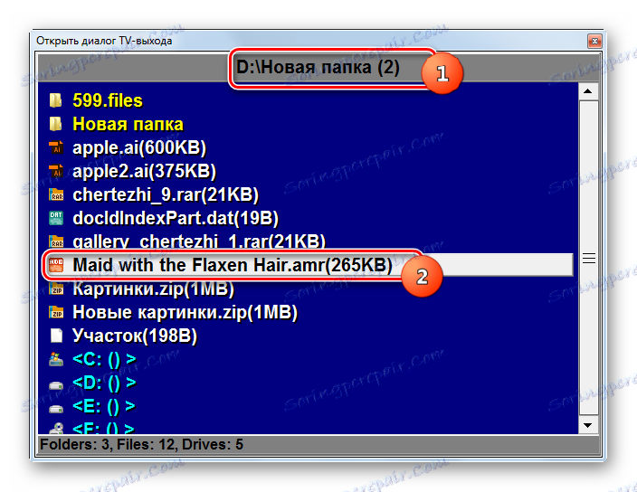The height and width of the screenshot is (492, 637).
Task: Select apple.ai(600KB) file
Action: coord(139,147)
